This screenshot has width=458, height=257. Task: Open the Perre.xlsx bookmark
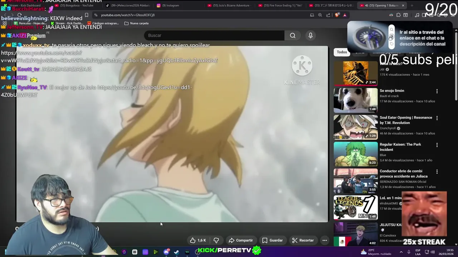pyautogui.click(x=30, y=23)
